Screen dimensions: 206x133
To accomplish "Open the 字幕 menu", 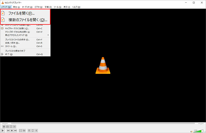I will [x=48, y=7].
